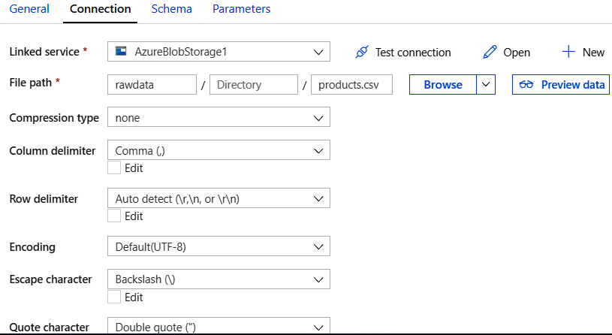Switch to the General tab
The height and width of the screenshot is (335, 612).
coord(29,9)
